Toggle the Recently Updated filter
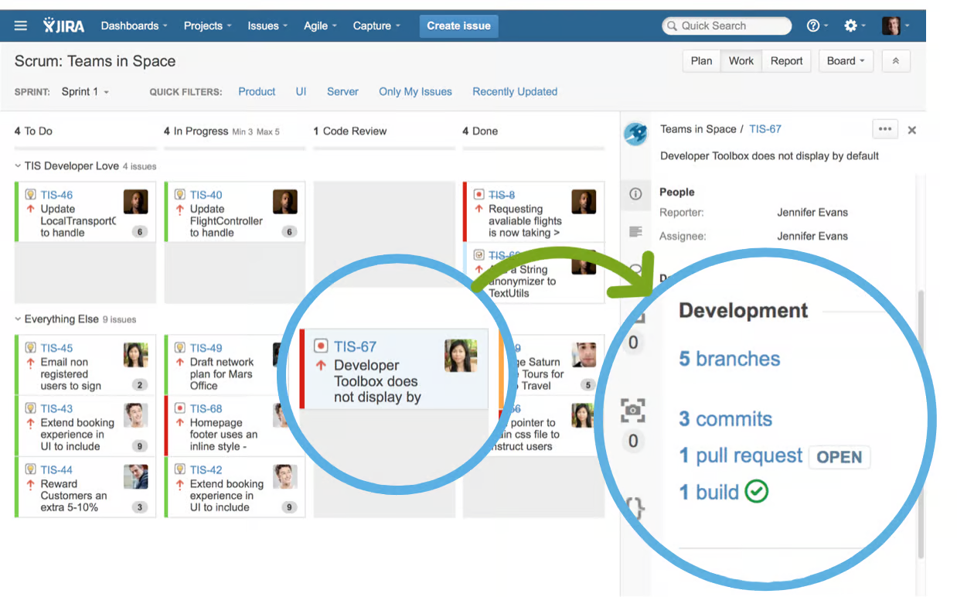This screenshot has height=597, width=957. (514, 91)
